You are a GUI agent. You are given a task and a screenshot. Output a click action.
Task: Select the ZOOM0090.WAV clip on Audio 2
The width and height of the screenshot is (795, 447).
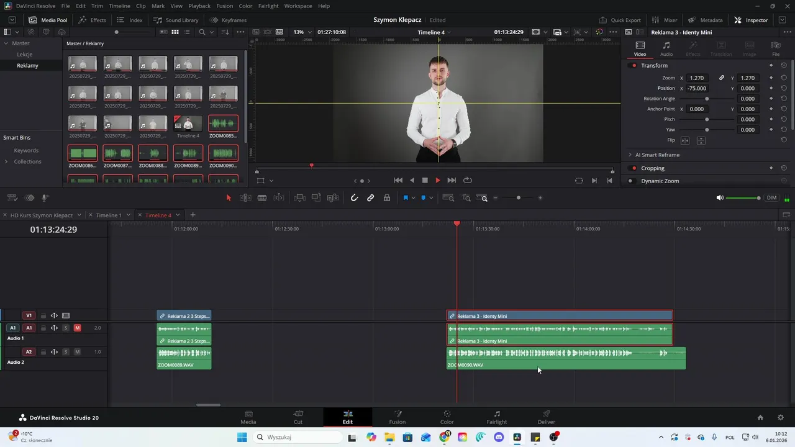566,358
